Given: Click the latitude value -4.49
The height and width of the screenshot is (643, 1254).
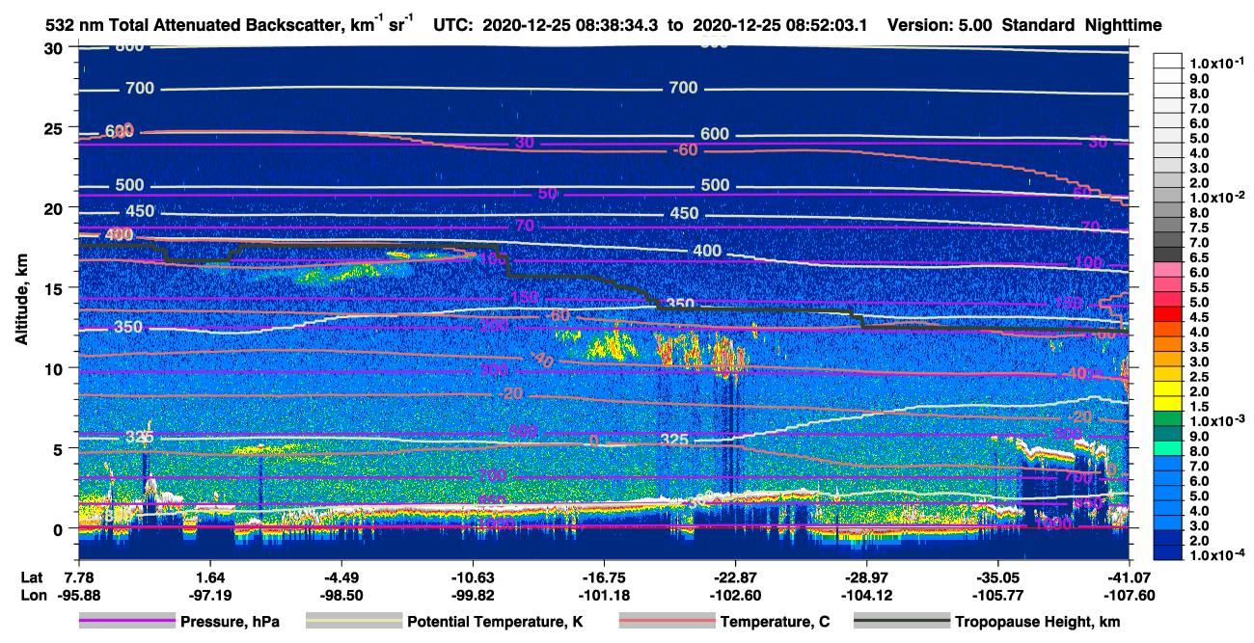Looking at the screenshot, I should 341,576.
